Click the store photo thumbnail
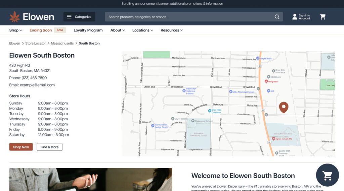This screenshot has width=344, height=191. coord(91,179)
